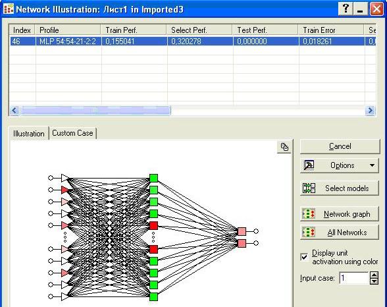This screenshot has width=387, height=307.
Task: Click the help question mark button
Action: point(346,9)
